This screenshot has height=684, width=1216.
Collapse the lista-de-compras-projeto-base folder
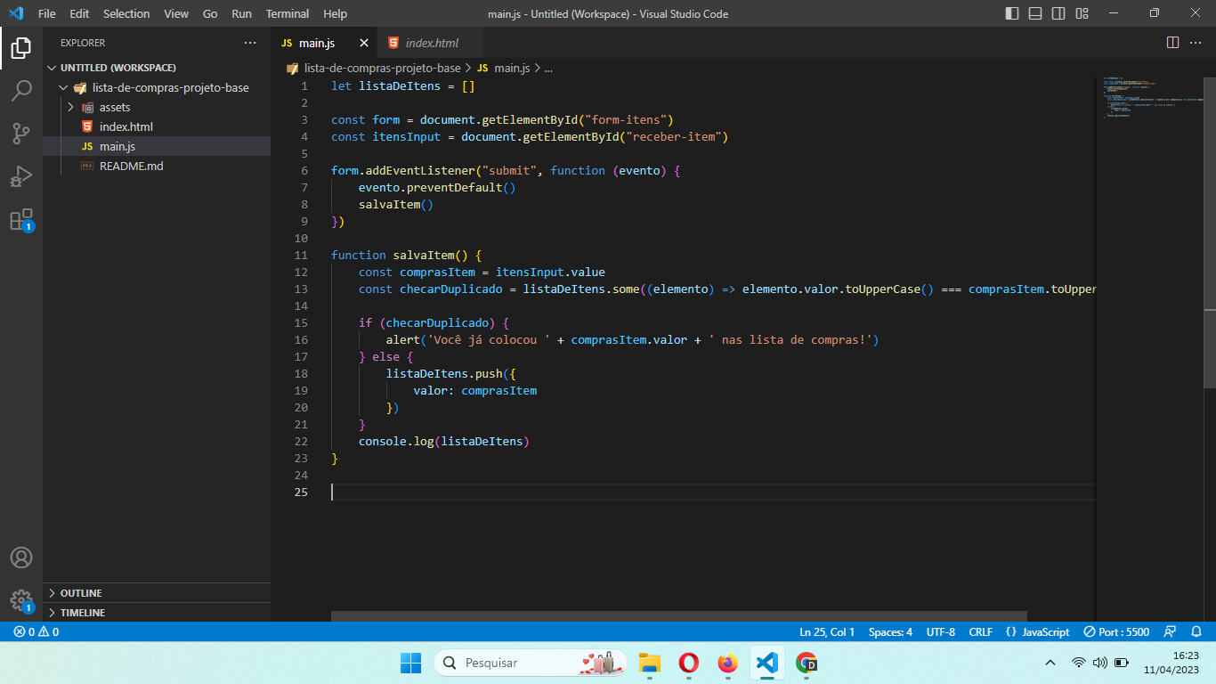pyautogui.click(x=157, y=87)
